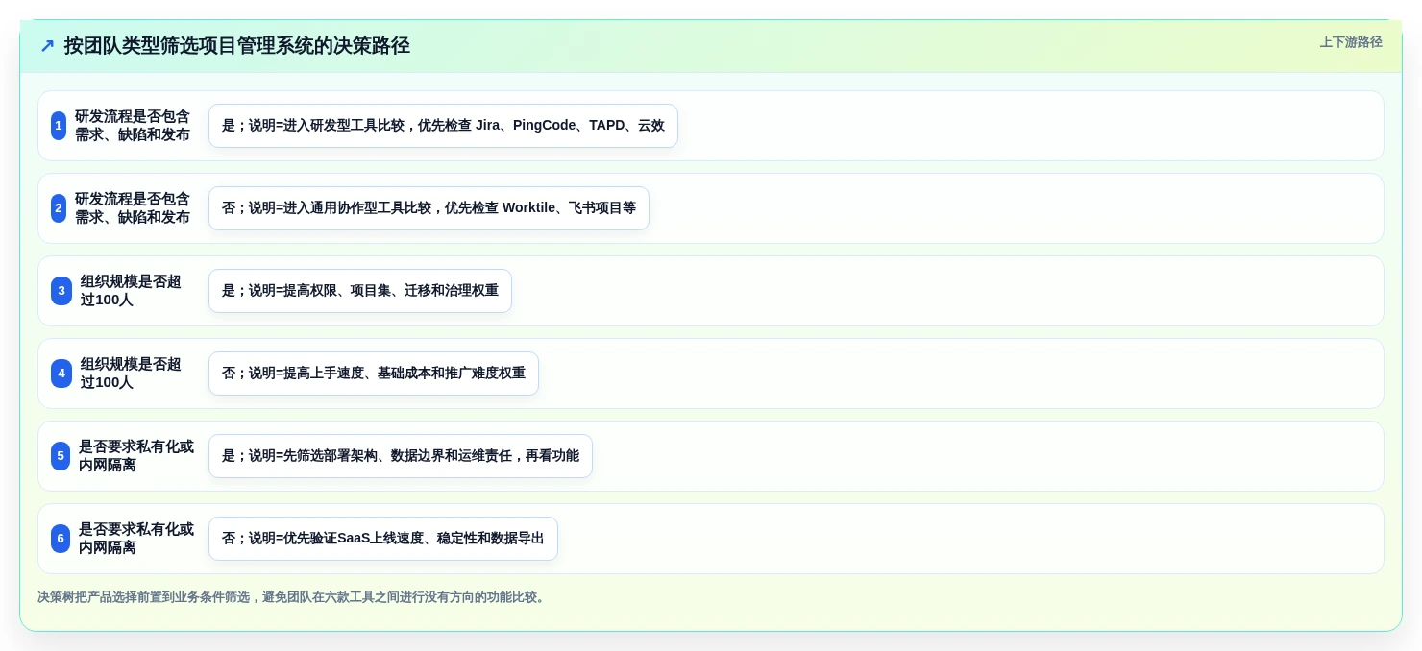Click the 上下游路径 label in the header
This screenshot has width=1422, height=651.
(x=1351, y=42)
